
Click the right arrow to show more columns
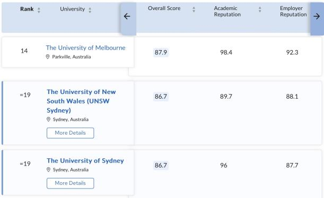(317, 16)
